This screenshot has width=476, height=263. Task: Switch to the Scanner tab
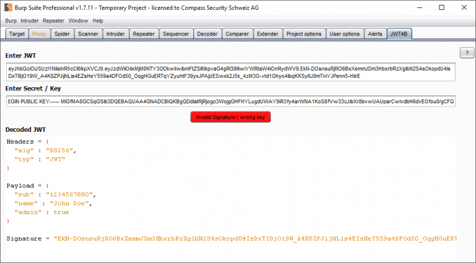click(88, 34)
